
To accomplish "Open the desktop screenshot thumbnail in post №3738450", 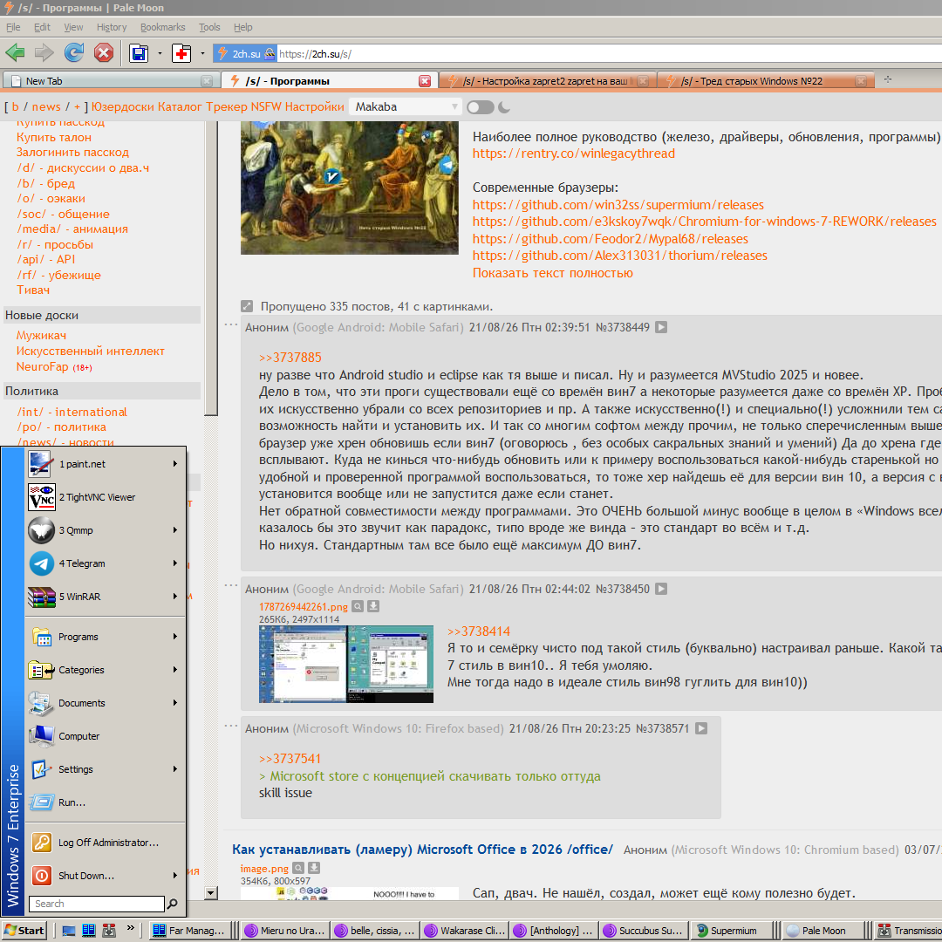I will tap(346, 664).
